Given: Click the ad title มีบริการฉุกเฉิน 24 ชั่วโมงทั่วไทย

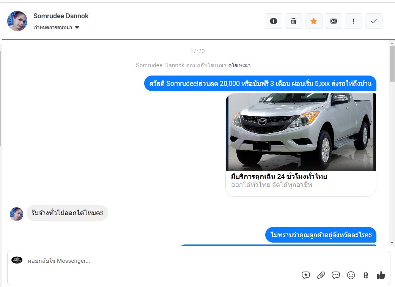Looking at the screenshot, I should pos(279,177).
